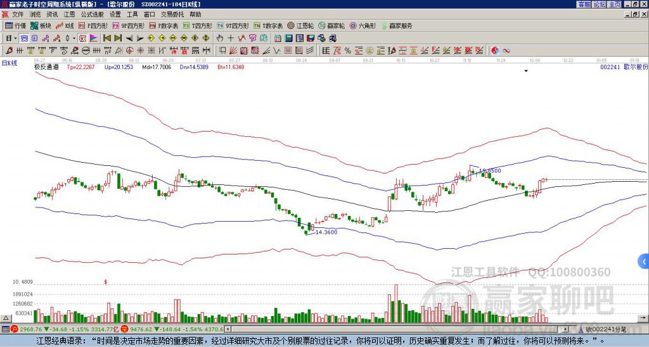
Task: Open 赢家服务 service
Action: [397, 25]
